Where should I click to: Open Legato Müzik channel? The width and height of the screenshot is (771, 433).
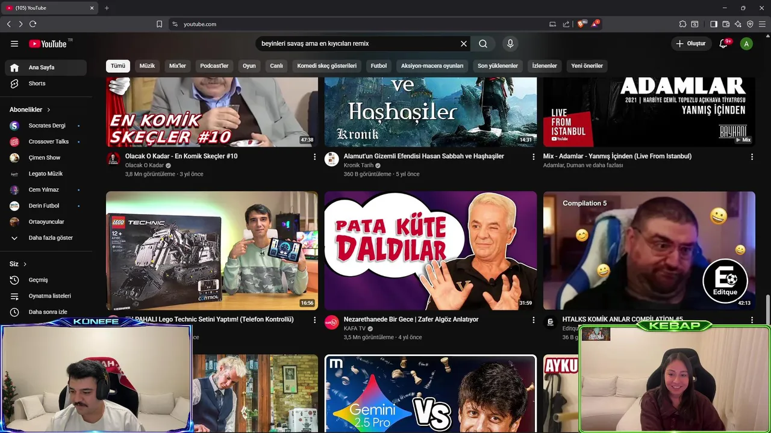[46, 174]
